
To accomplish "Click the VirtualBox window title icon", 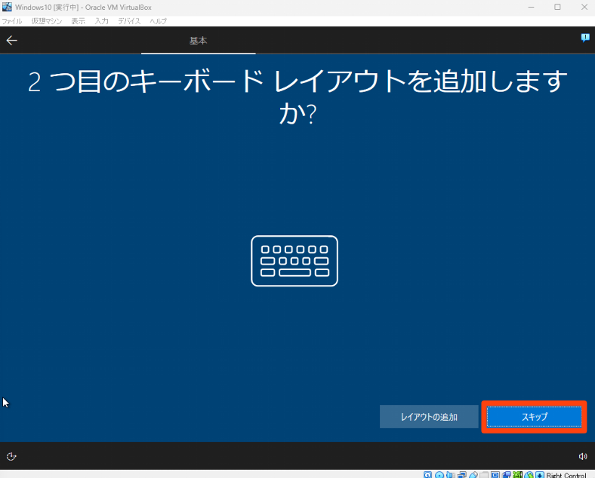I will (x=7, y=7).
